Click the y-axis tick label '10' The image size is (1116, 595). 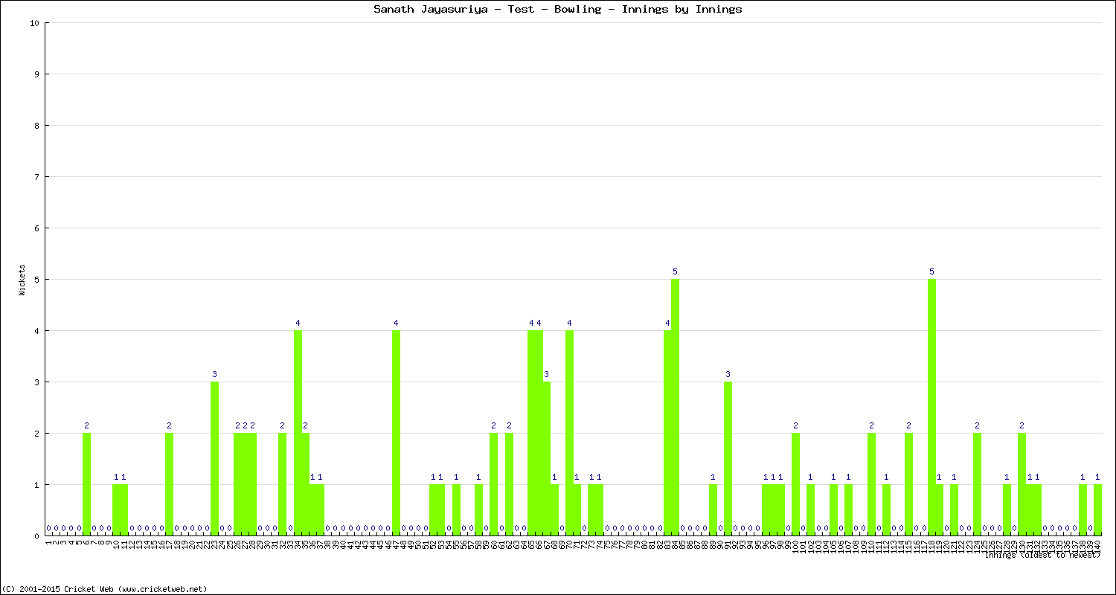(x=34, y=23)
